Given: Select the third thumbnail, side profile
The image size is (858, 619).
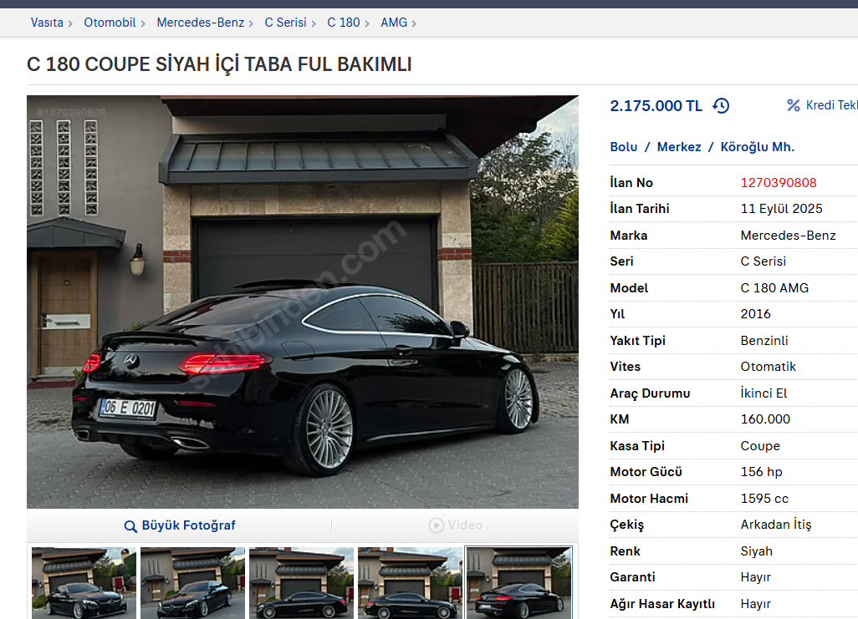Looking at the screenshot, I should pyautogui.click(x=302, y=583).
